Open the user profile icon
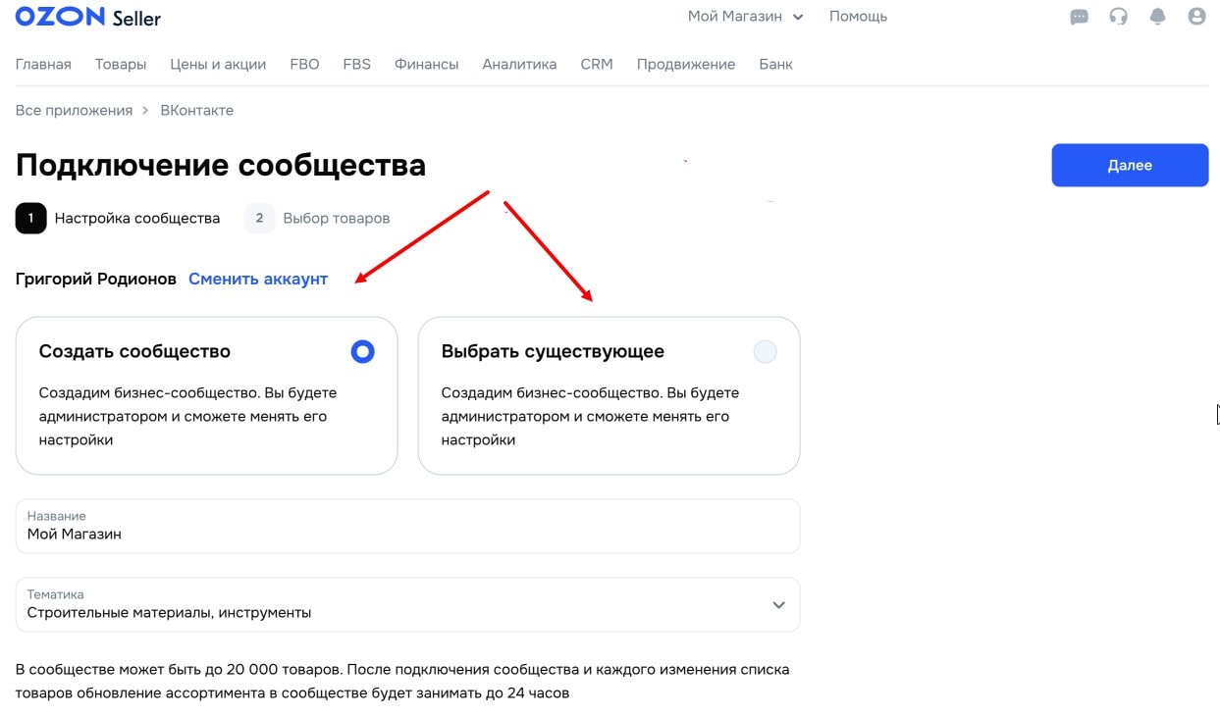The height and width of the screenshot is (717, 1220). pyautogui.click(x=1196, y=17)
